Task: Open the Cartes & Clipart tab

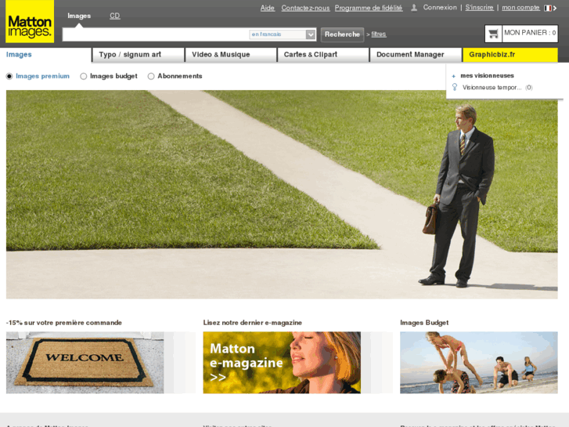Action: pos(323,55)
